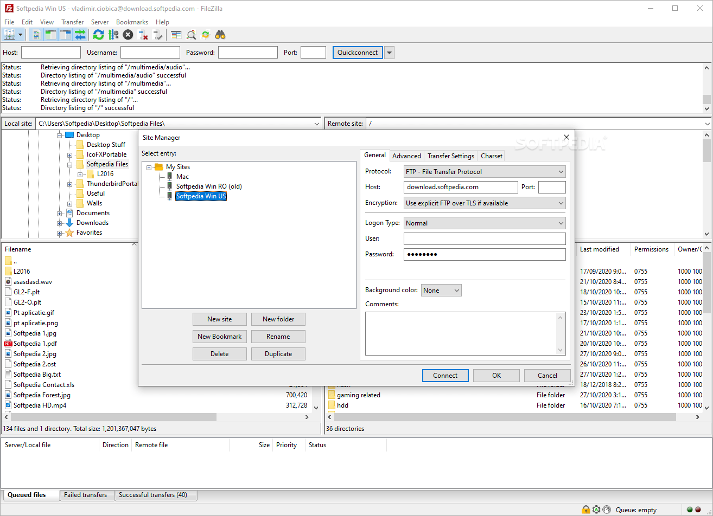This screenshot has width=713, height=516.
Task: Click the New folder button
Action: (278, 319)
